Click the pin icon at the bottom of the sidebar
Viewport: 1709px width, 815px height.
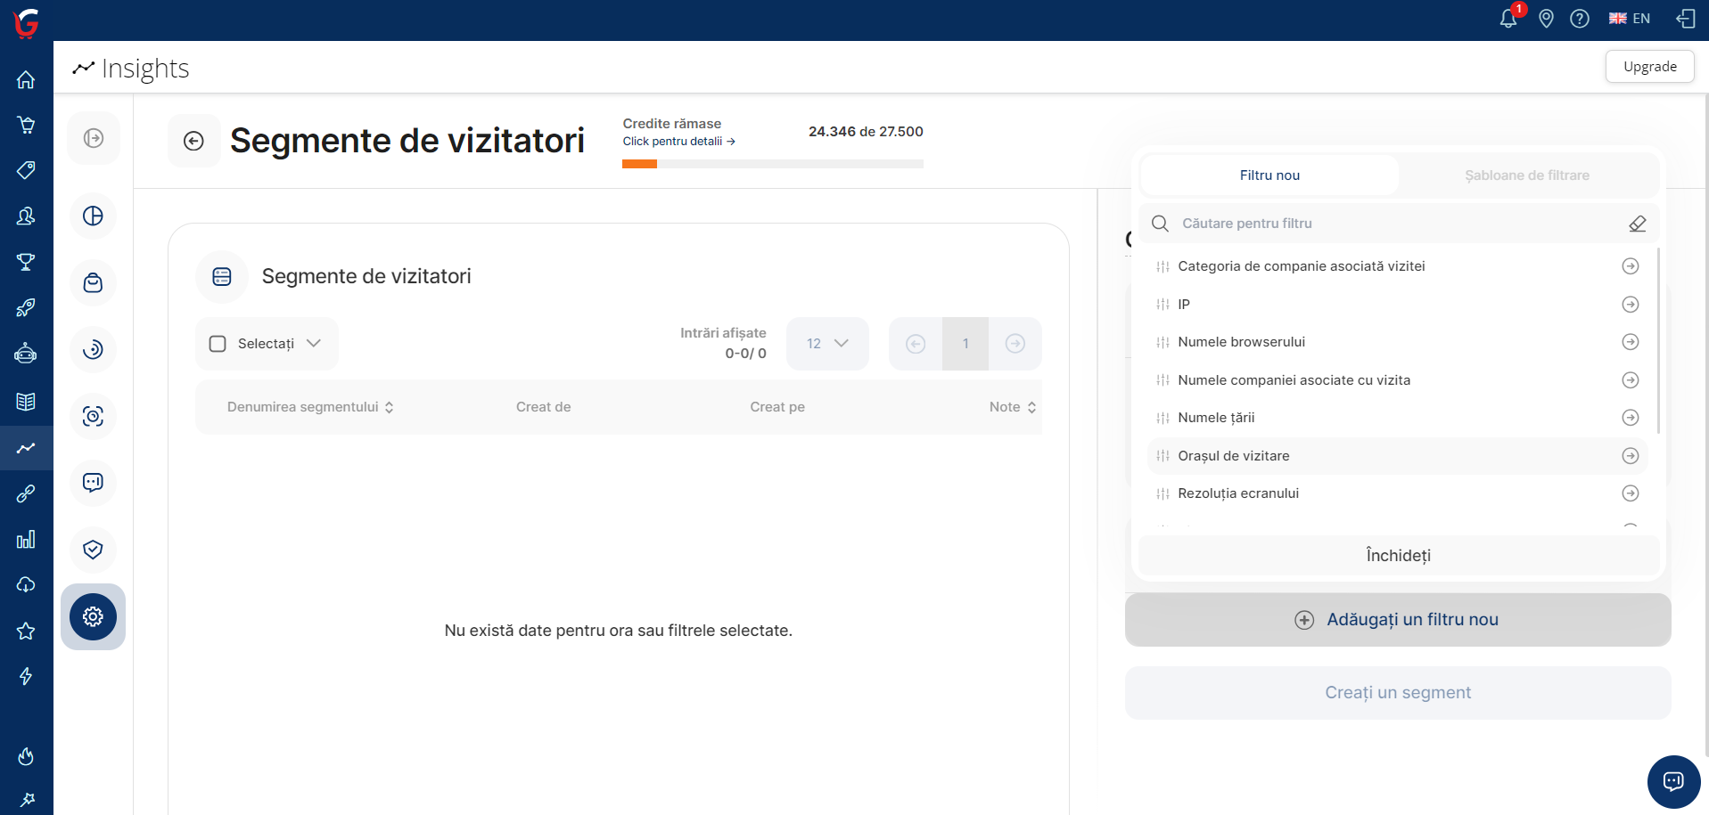[26, 799]
